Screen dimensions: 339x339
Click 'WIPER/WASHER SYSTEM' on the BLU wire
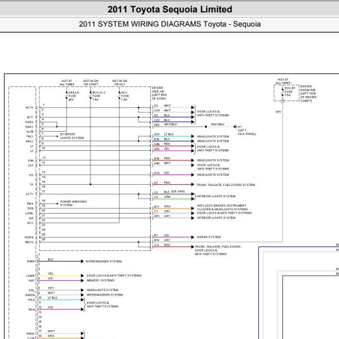(103, 262)
